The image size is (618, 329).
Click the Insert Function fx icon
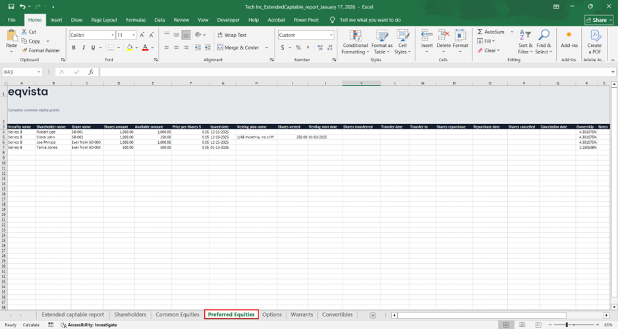91,72
